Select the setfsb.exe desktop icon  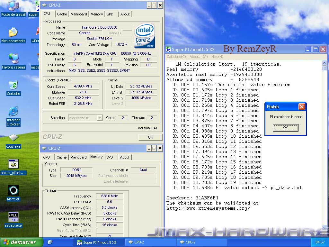tap(13, 220)
